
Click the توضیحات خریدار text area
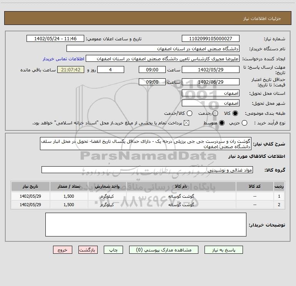pos(146,225)
